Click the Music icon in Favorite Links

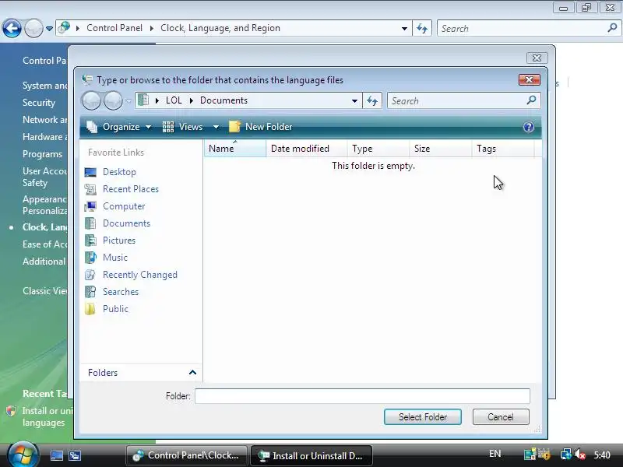[x=90, y=258]
